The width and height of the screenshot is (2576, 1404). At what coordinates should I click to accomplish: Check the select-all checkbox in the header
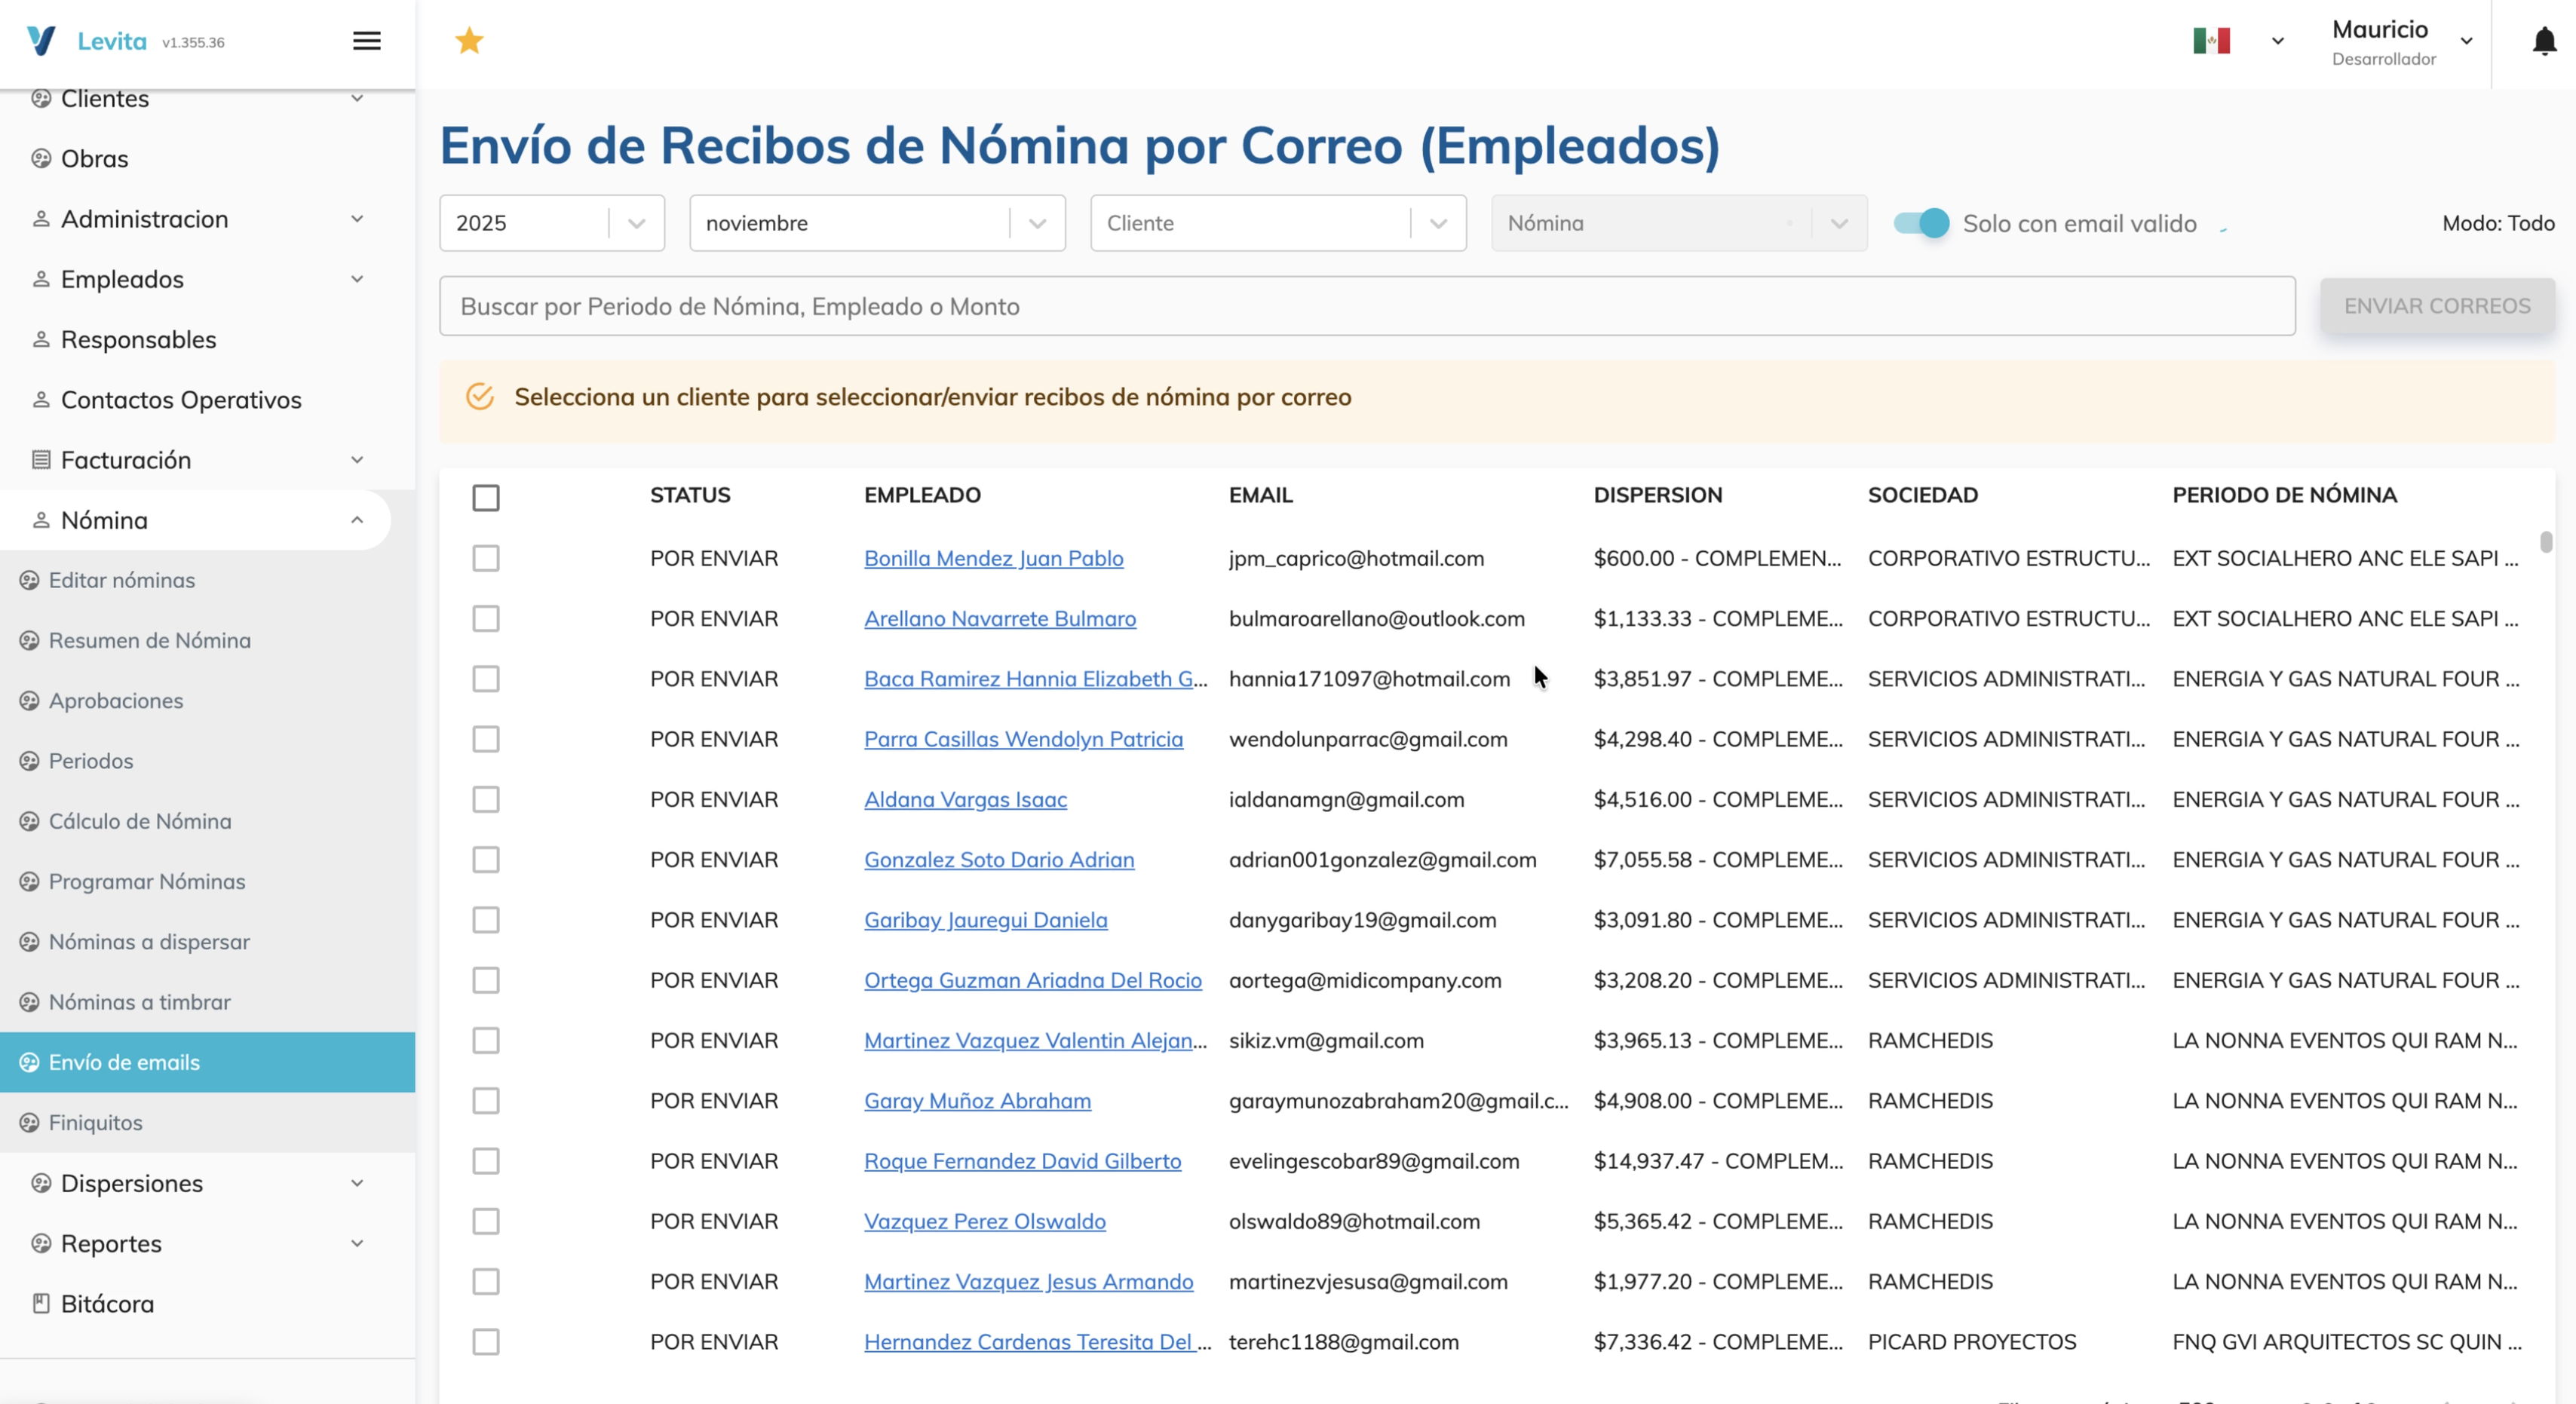pos(487,497)
